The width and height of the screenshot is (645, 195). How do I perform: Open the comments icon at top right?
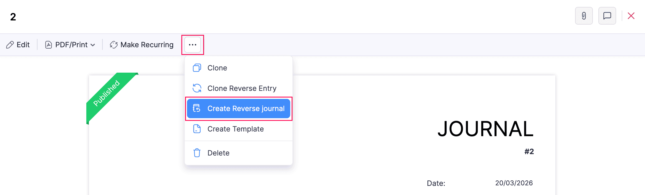607,16
